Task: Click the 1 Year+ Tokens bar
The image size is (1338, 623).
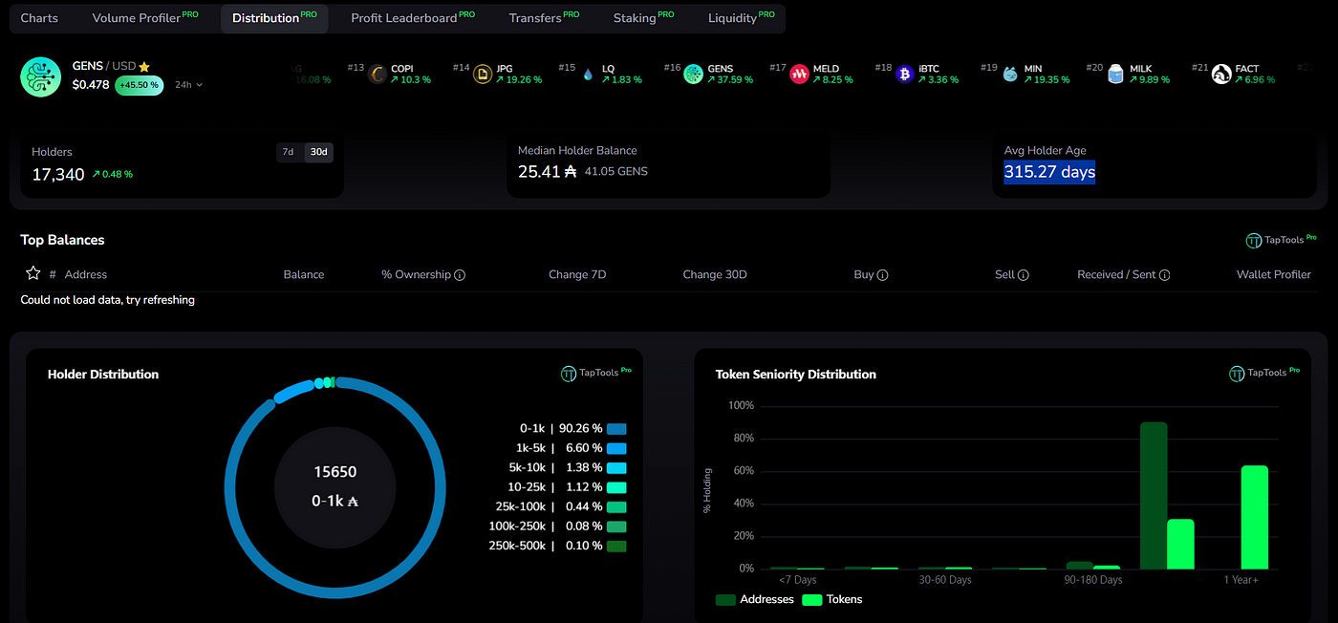Action: click(1255, 518)
